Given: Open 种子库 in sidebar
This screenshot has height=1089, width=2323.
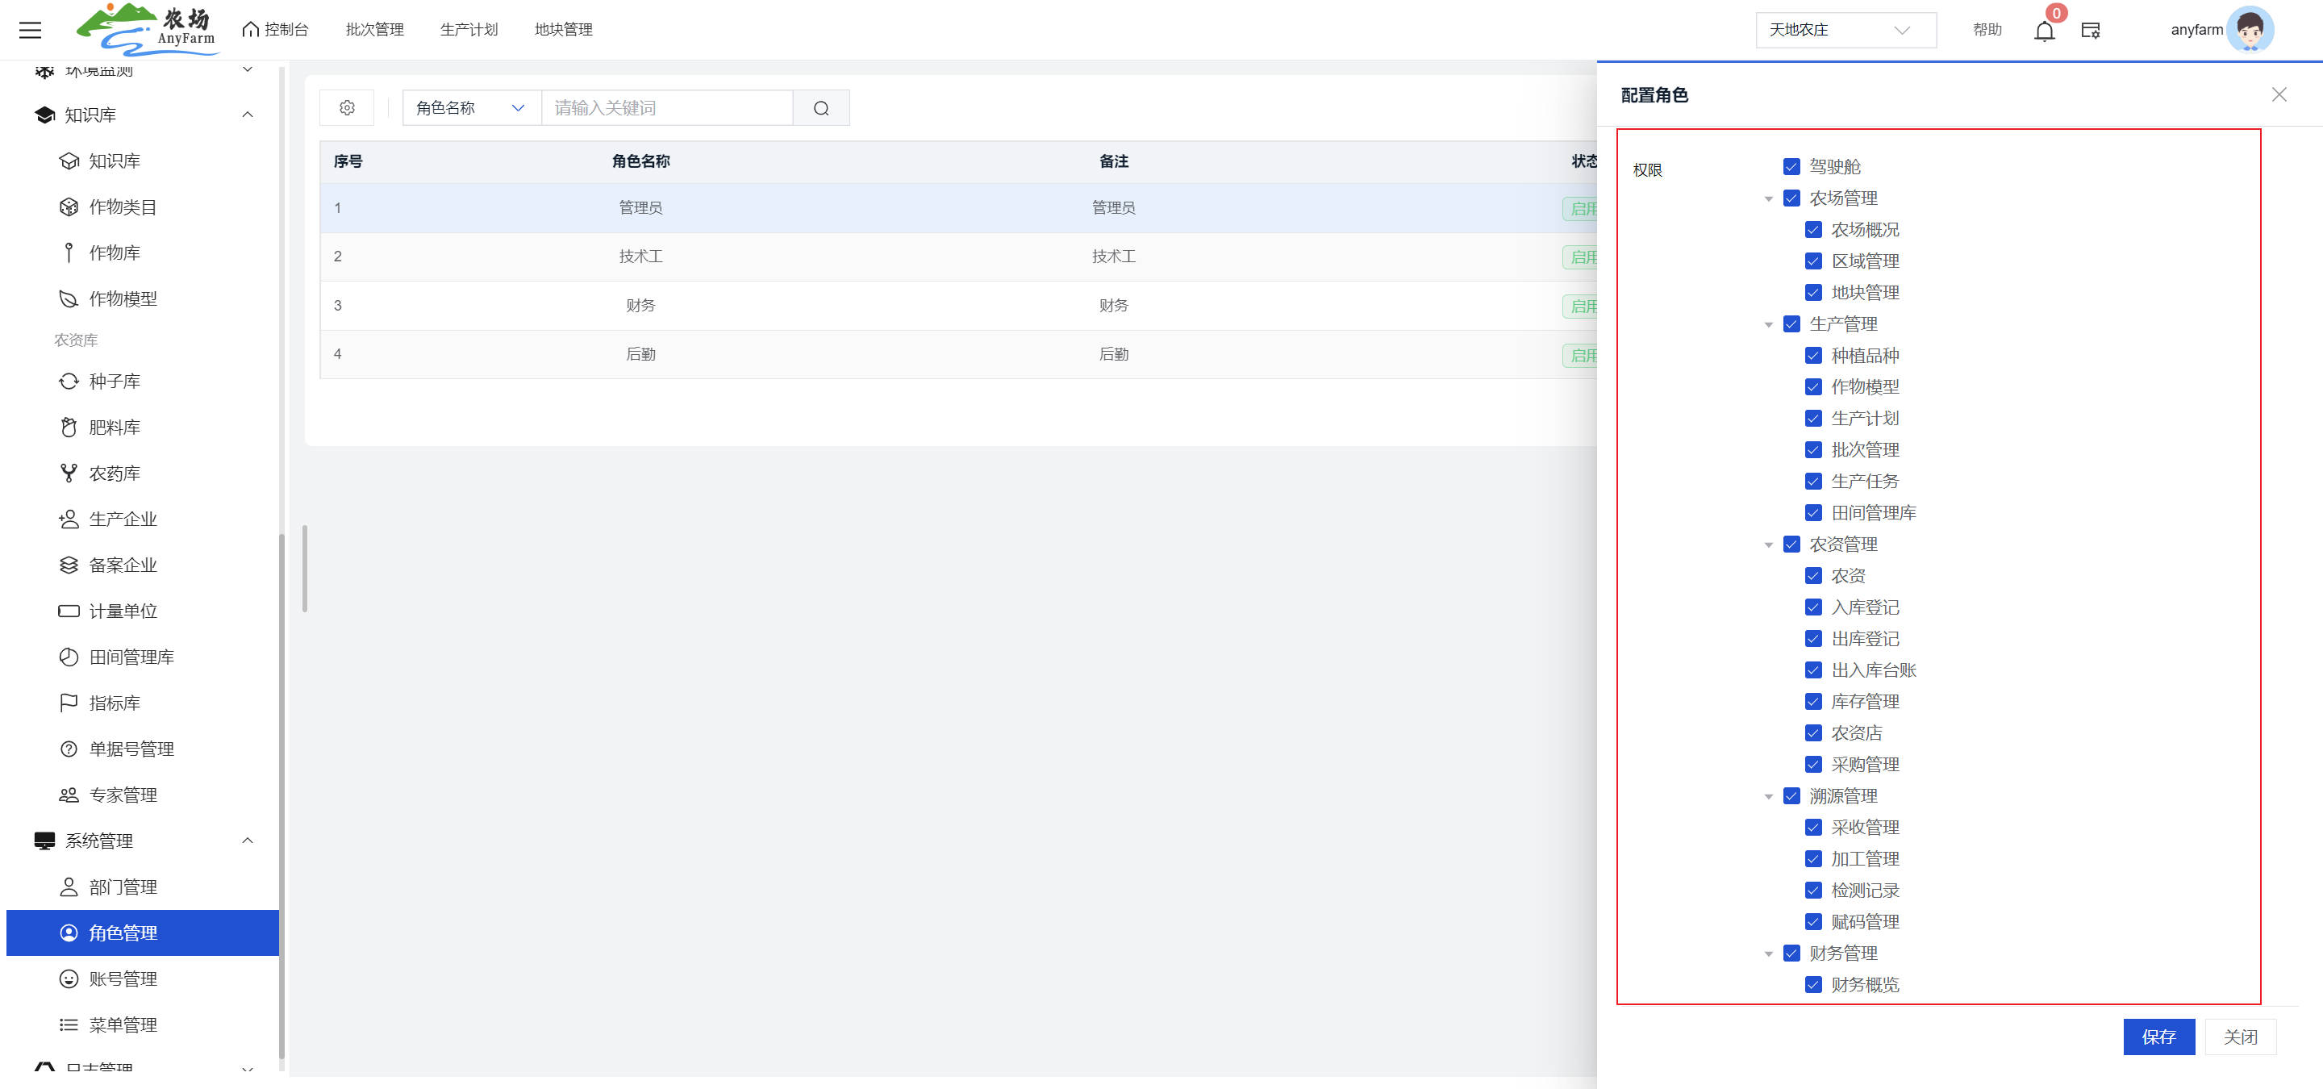Looking at the screenshot, I should pyautogui.click(x=114, y=382).
